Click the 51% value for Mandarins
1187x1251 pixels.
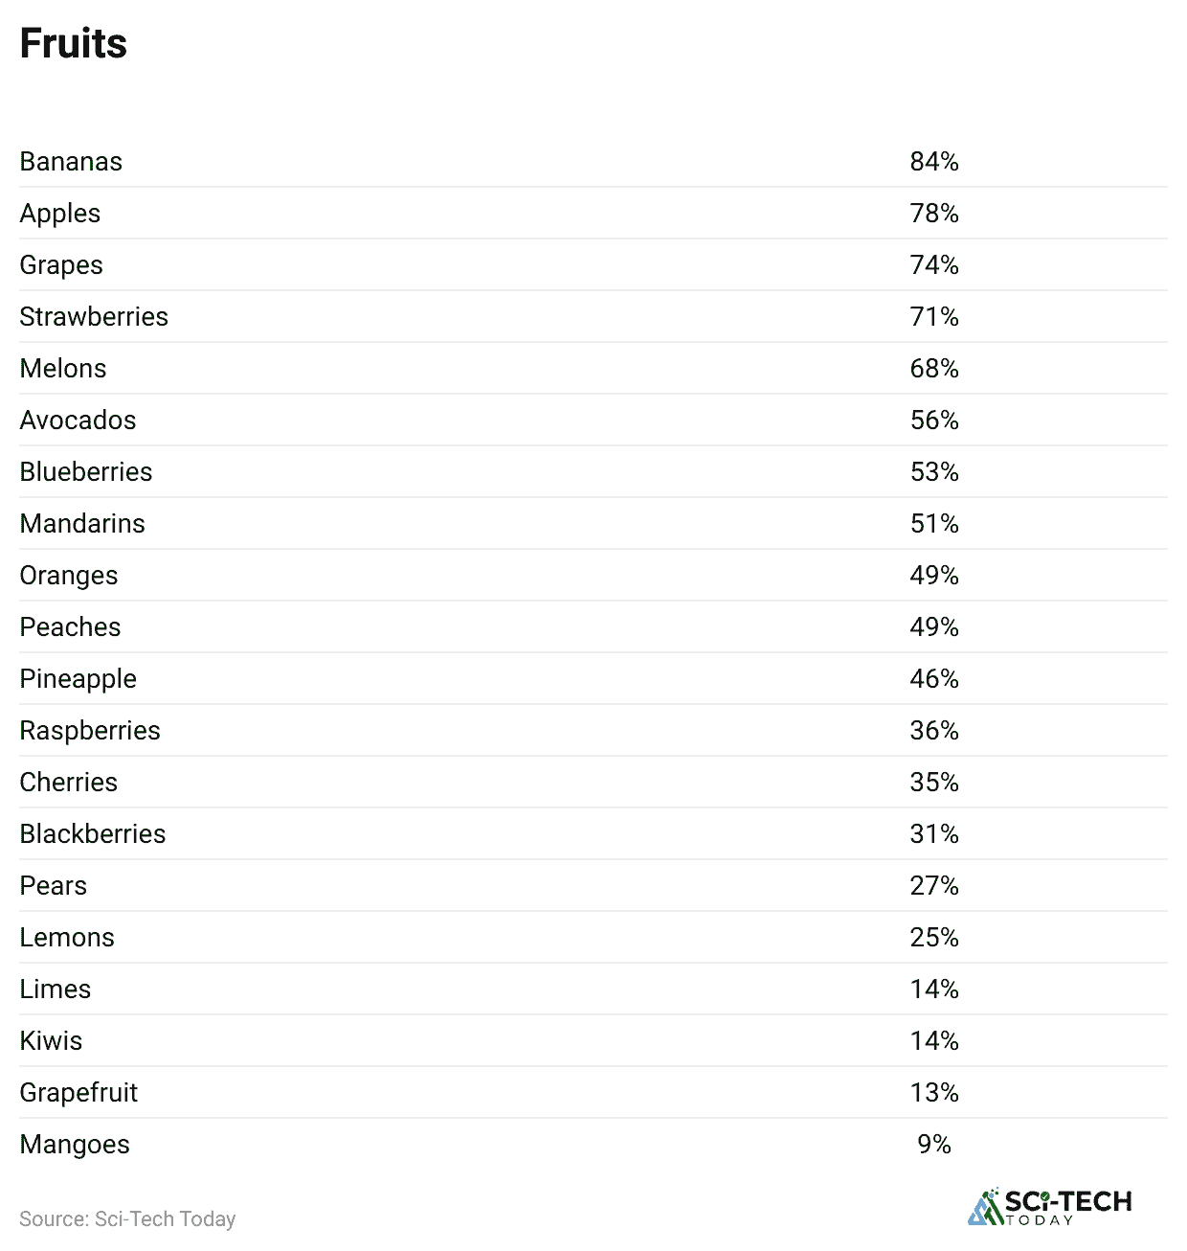(x=933, y=524)
